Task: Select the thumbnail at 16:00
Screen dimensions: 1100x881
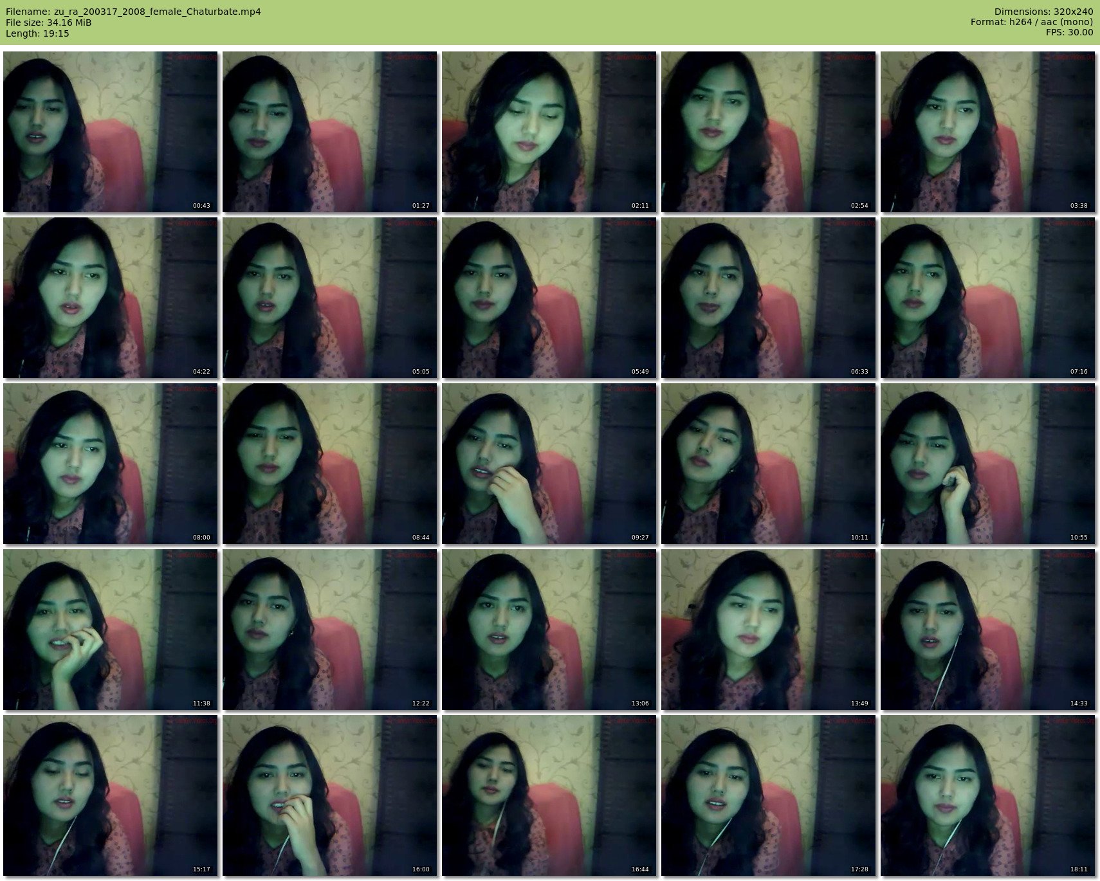Action: [330, 795]
